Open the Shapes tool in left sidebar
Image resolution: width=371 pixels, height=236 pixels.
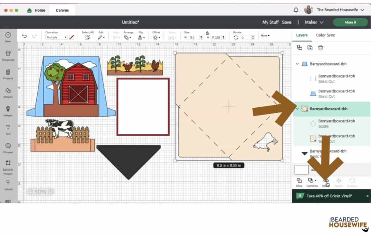tap(8, 92)
